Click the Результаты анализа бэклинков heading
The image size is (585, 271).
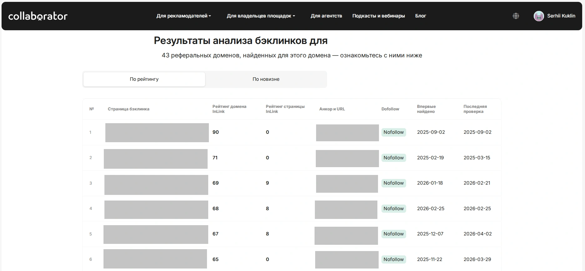(241, 41)
